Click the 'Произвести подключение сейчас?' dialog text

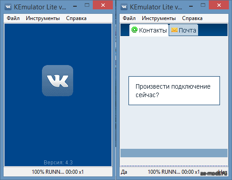click(173, 90)
